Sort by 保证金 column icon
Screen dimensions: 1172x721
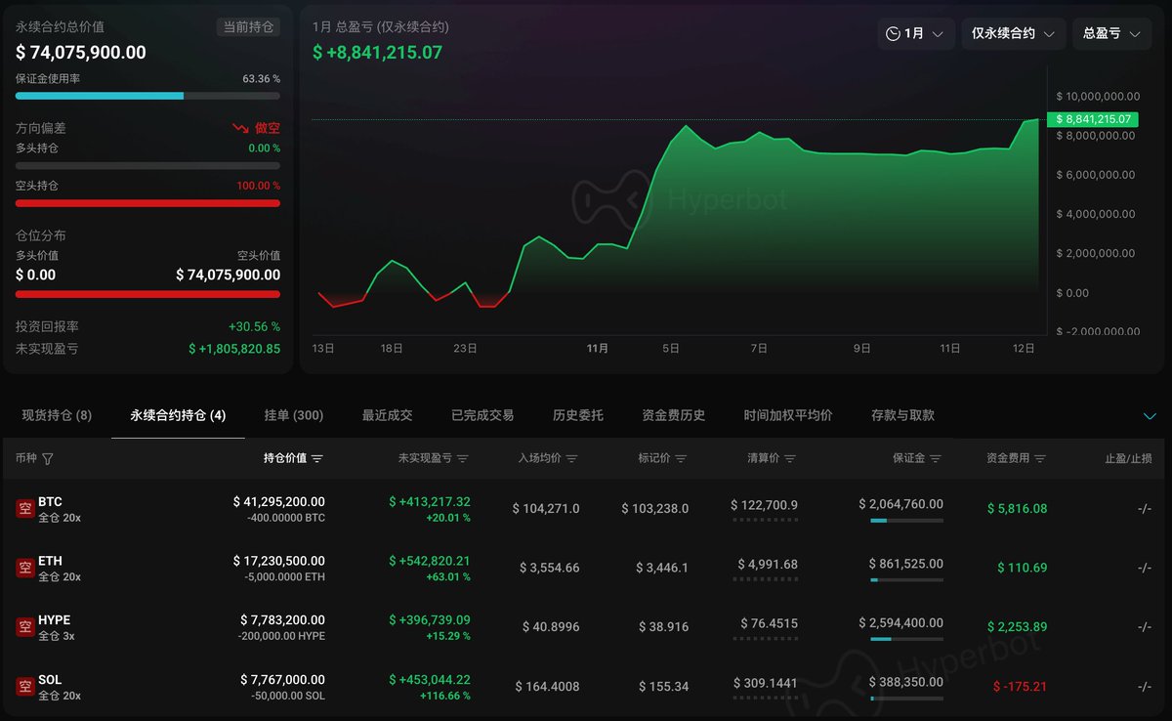tap(936, 459)
